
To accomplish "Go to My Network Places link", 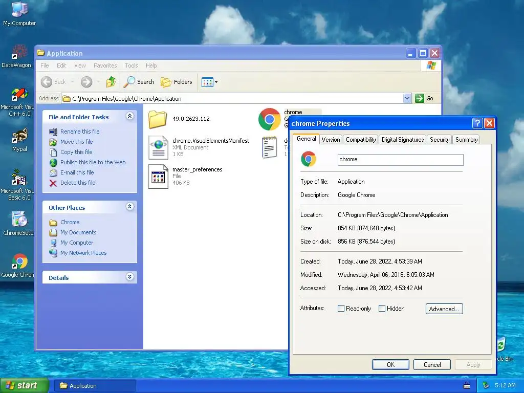I will point(83,253).
